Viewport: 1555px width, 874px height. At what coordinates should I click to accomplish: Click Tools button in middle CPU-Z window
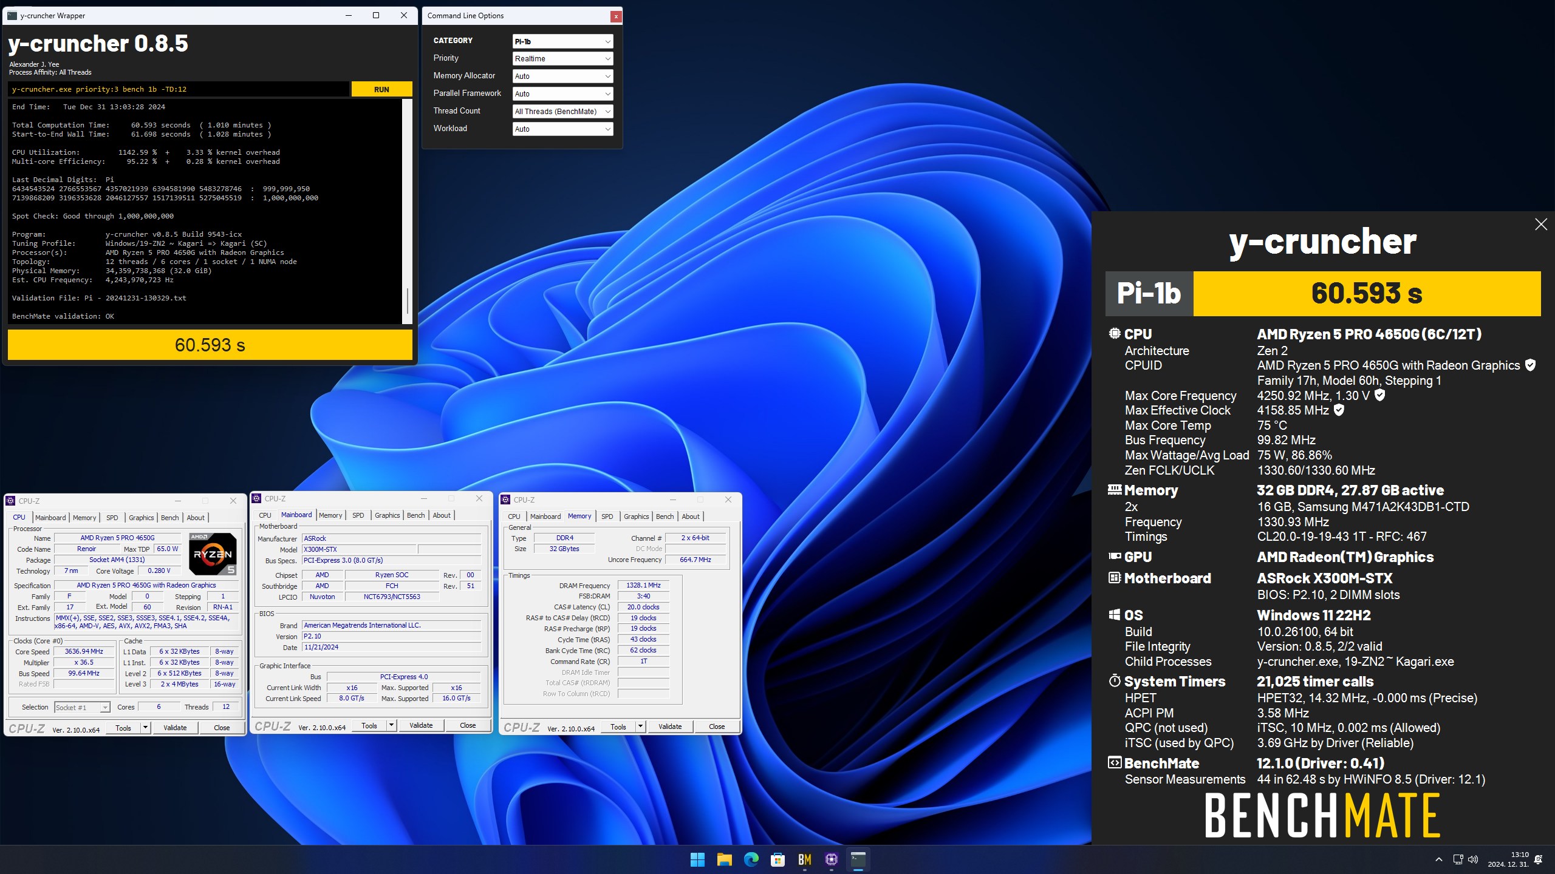[369, 725]
